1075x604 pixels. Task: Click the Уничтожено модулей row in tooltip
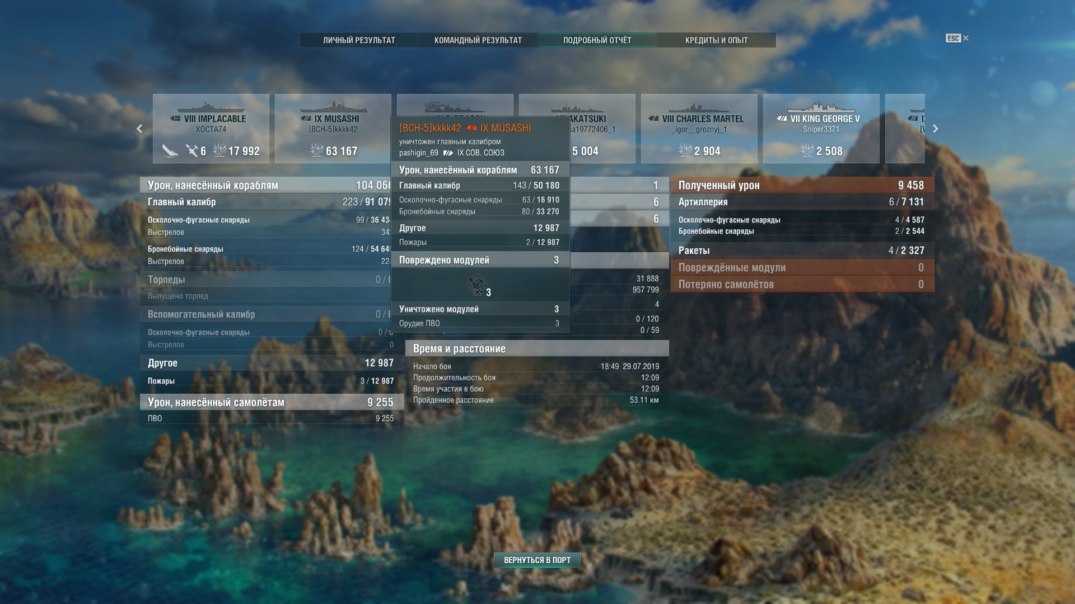pos(480,309)
